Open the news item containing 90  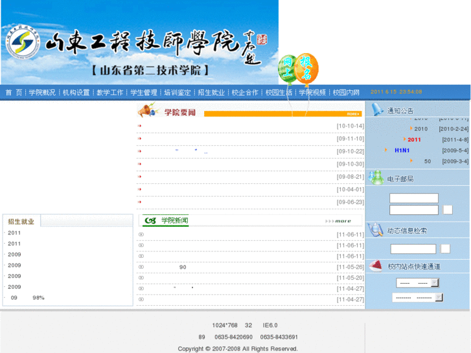click(183, 267)
